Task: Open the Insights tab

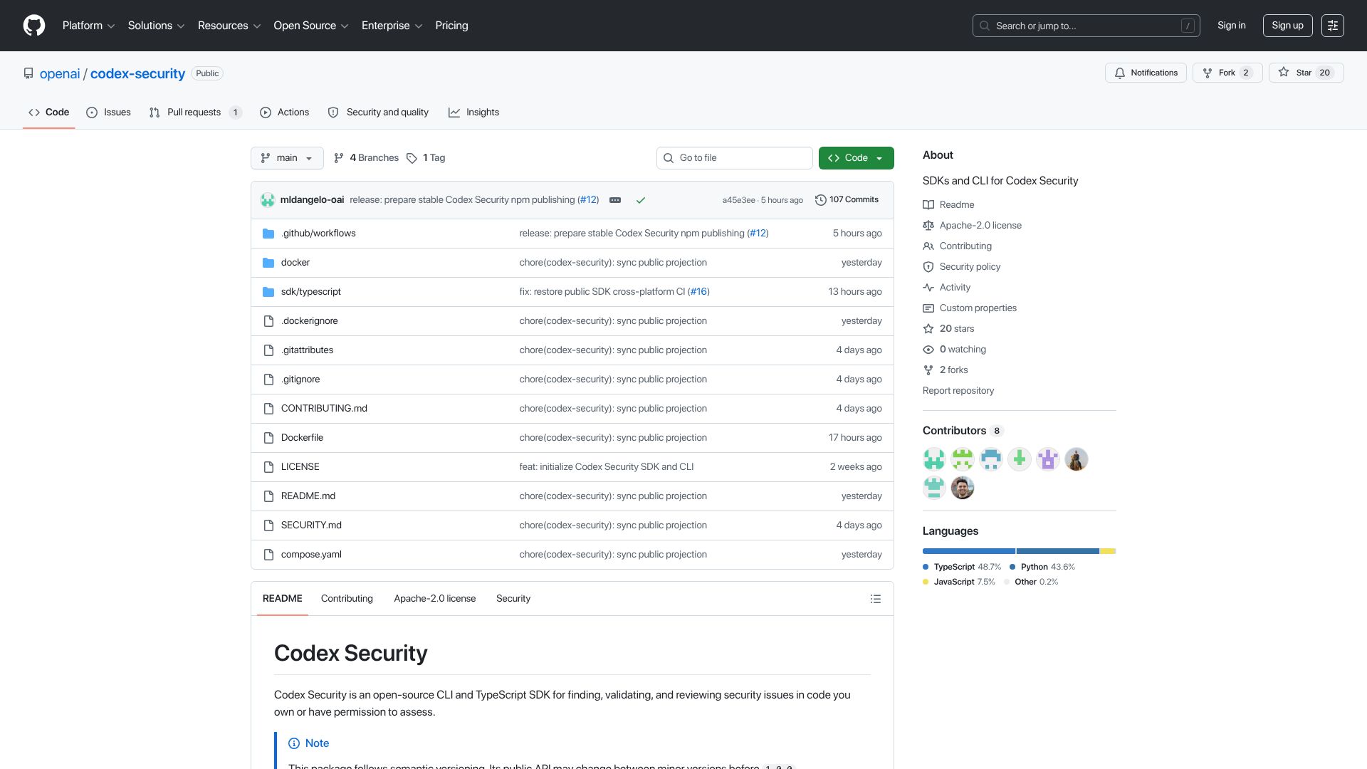Action: [x=474, y=113]
